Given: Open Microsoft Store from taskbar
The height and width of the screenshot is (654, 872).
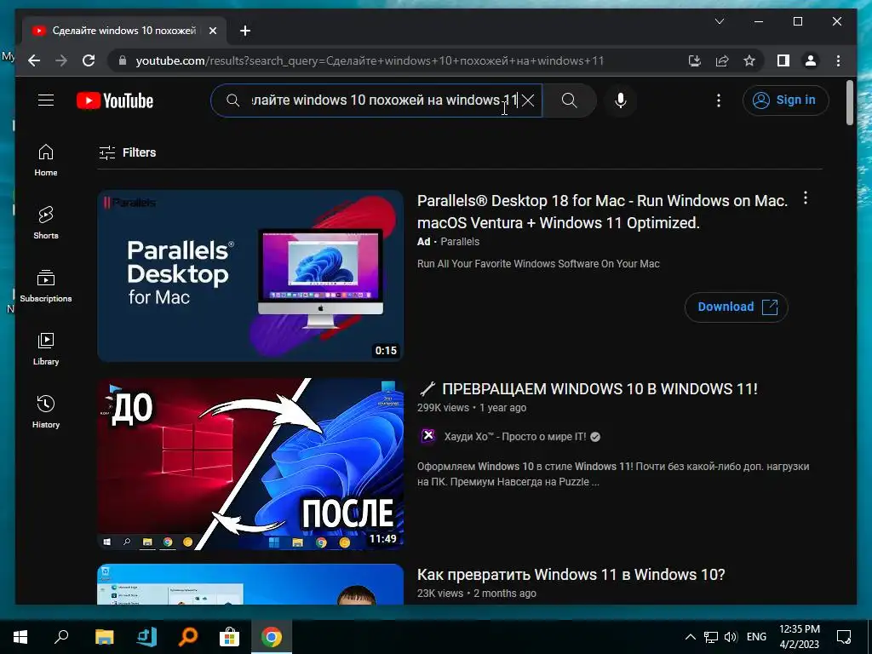Looking at the screenshot, I should tap(229, 637).
